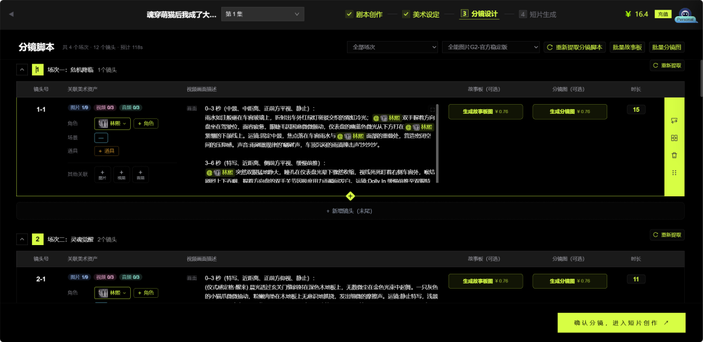Click 确认分镜，进入短片创作
703x342 pixels.
(x=622, y=322)
